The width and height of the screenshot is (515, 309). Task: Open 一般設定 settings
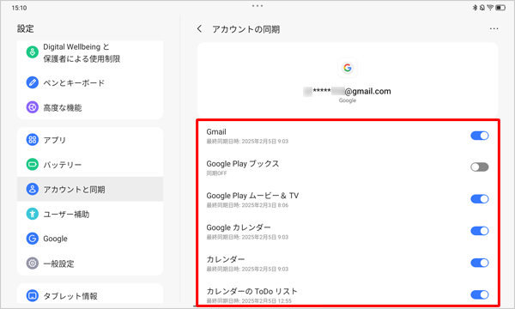[x=90, y=263]
